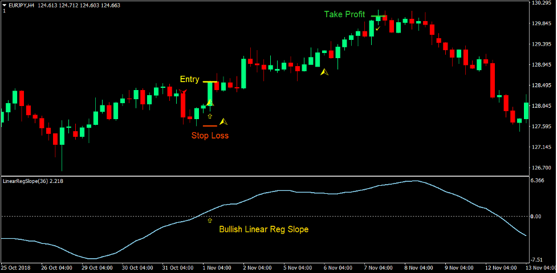Click the yellow checkmark below Take Profit
Screen dimensions: 557x273
377,27
